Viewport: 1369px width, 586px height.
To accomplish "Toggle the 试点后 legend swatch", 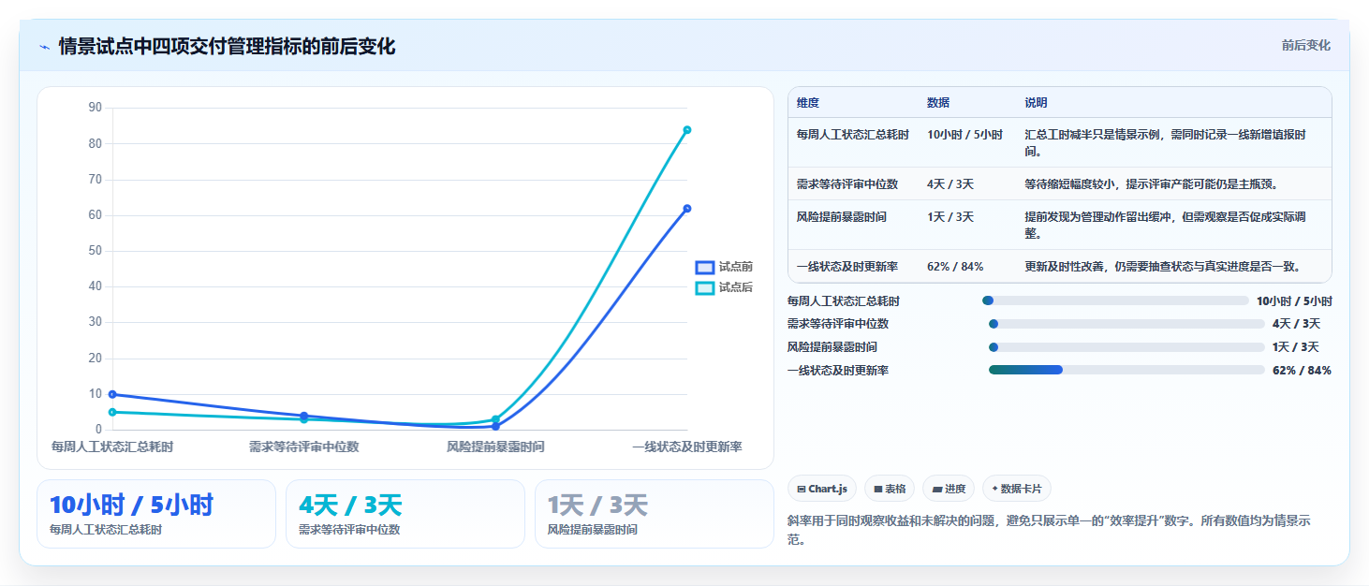I will [704, 288].
